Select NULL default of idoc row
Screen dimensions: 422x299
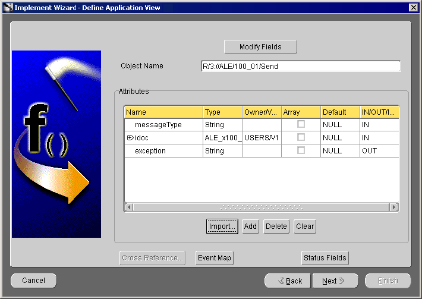(341, 138)
